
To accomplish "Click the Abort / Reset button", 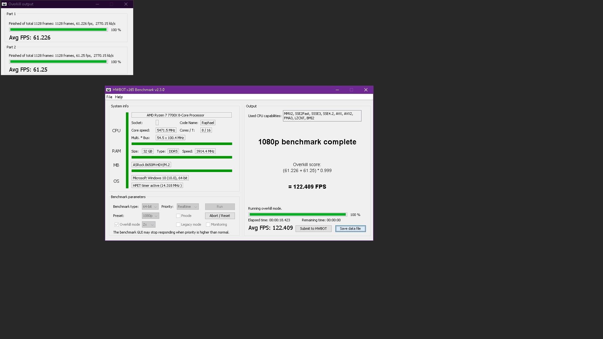I will point(220,216).
